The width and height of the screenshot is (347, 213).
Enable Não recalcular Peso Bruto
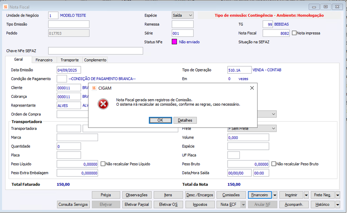tap(274, 164)
